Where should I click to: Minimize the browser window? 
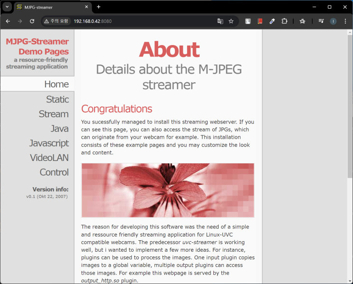(314, 7)
